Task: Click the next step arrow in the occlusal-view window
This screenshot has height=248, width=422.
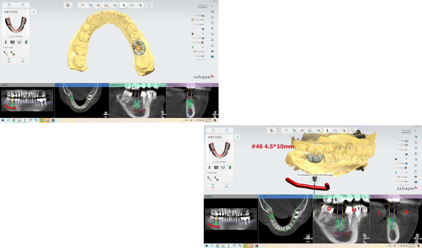Action: (23, 5)
